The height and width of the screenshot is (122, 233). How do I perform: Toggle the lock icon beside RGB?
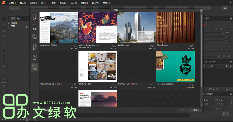click(x=216, y=29)
